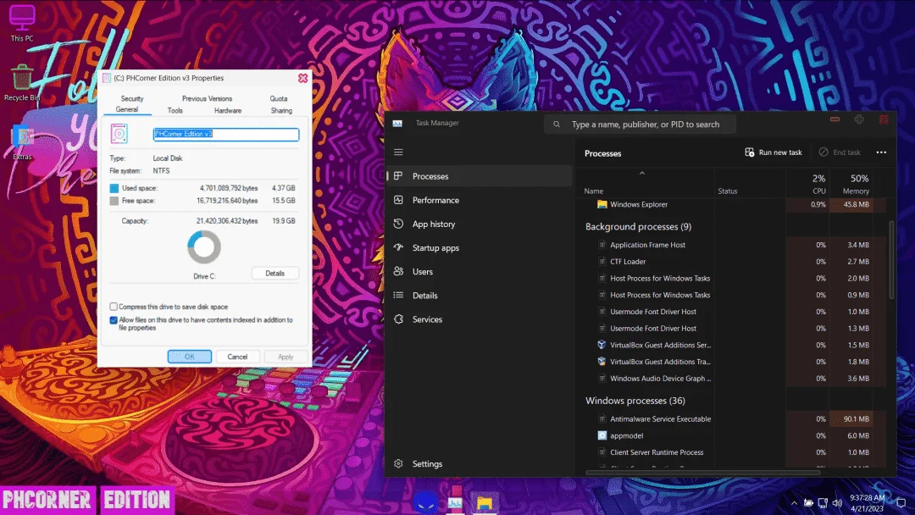Click OK in the Properties dialog
The height and width of the screenshot is (515, 915).
click(x=190, y=357)
